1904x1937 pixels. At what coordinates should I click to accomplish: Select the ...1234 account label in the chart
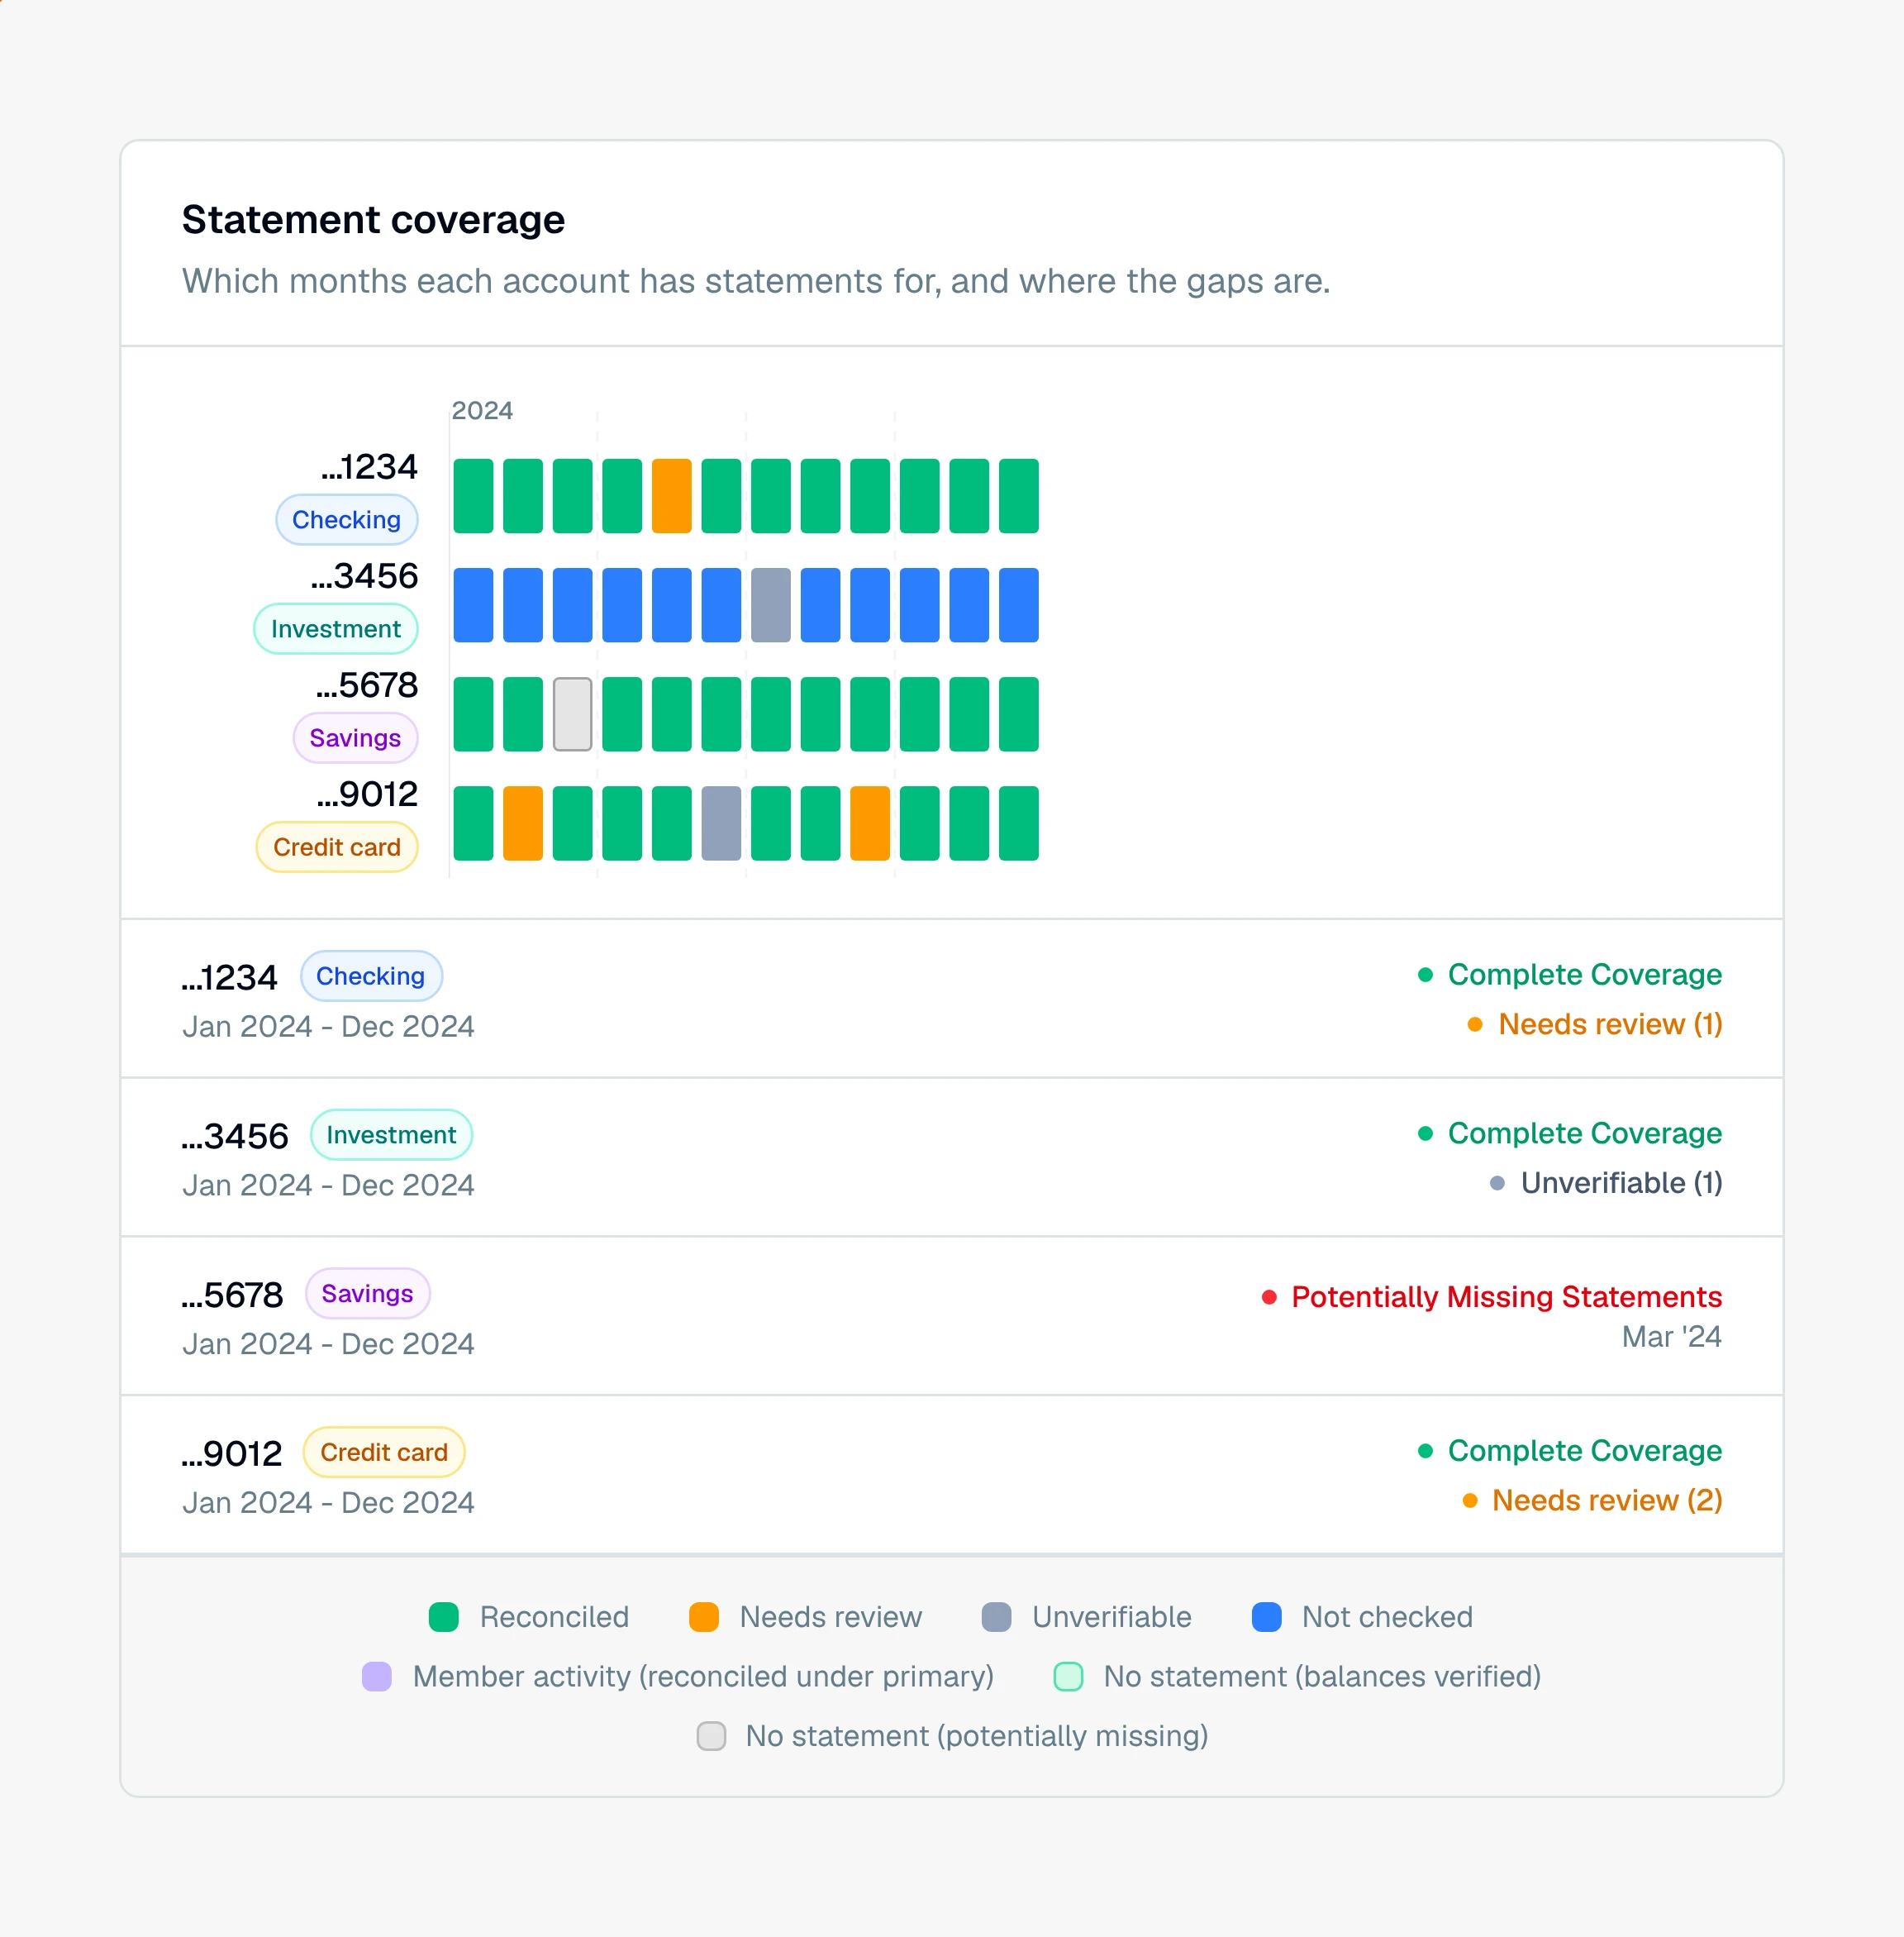[x=369, y=467]
